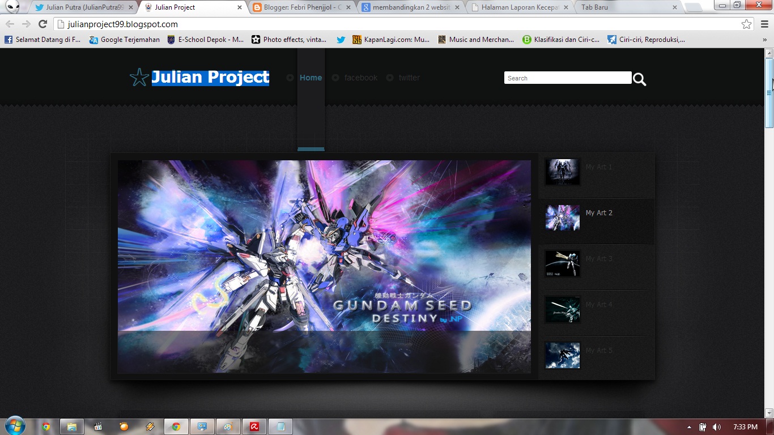Click the volume speaker tray icon
774x435 pixels.
point(717,427)
